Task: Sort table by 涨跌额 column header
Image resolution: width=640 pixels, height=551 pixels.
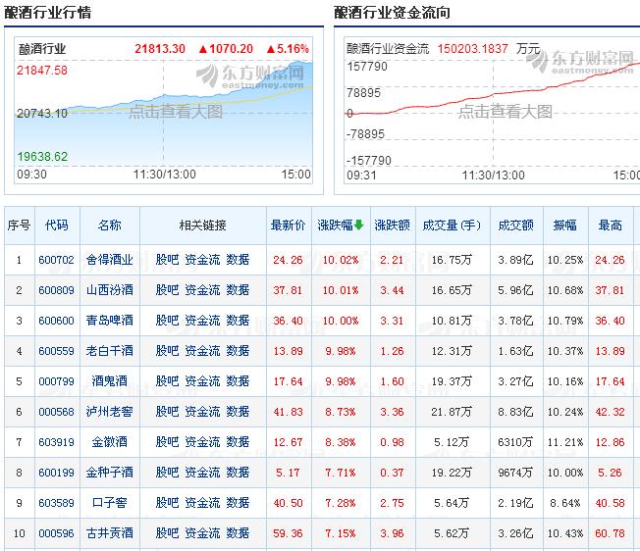Action: 393,225
